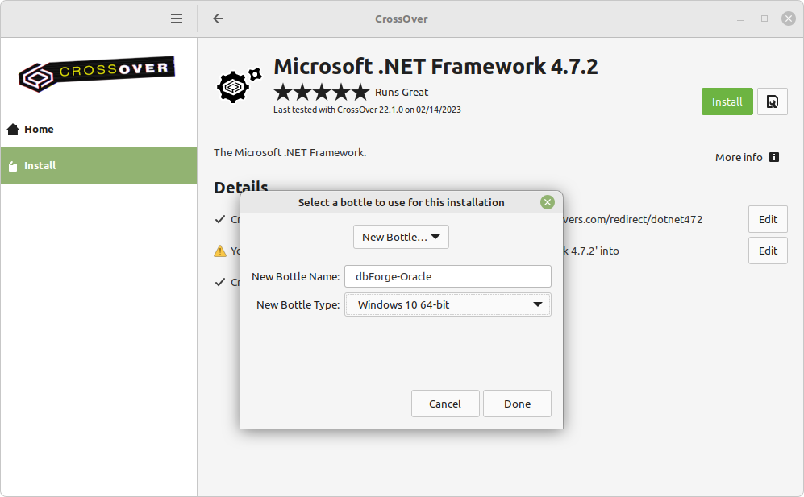This screenshot has height=497, width=804.
Task: Click the New Bottle Name text field
Action: [x=448, y=276]
